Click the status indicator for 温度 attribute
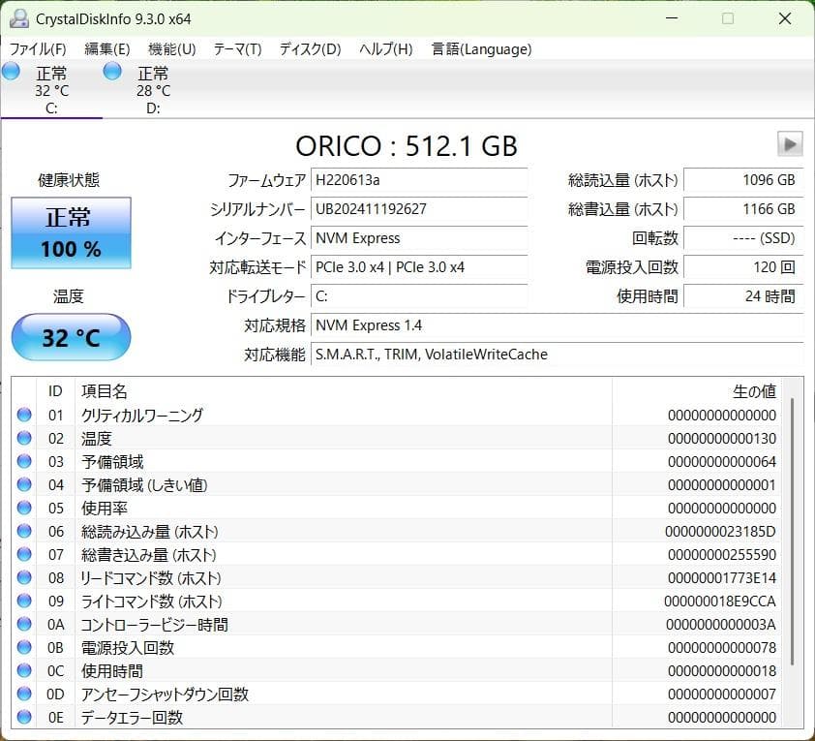The height and width of the screenshot is (741, 815). click(x=23, y=438)
